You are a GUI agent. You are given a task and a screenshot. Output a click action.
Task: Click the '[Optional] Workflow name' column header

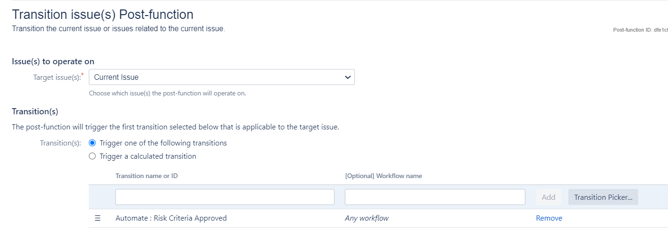[384, 176]
